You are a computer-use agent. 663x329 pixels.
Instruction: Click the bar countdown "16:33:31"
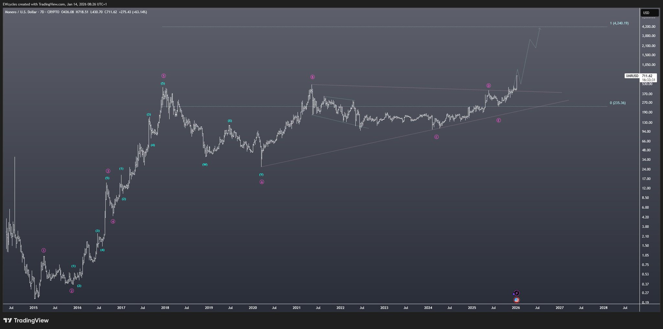(649, 80)
